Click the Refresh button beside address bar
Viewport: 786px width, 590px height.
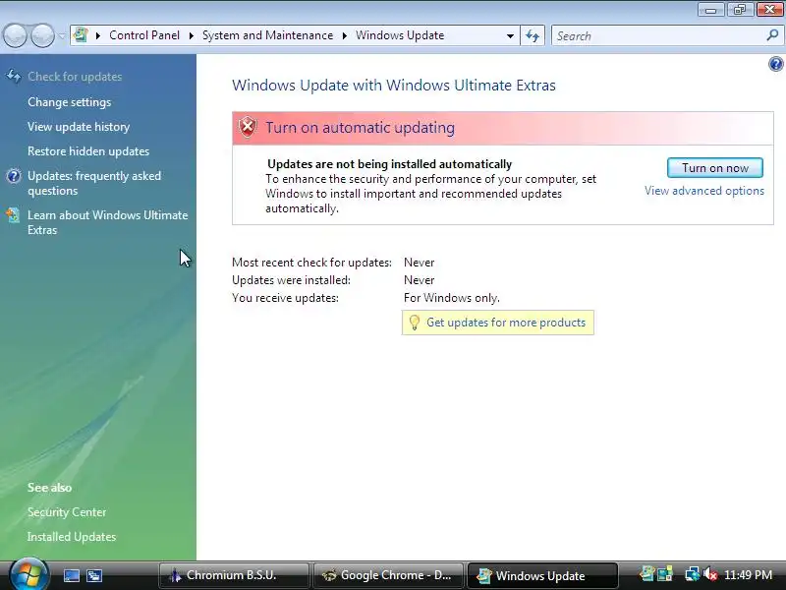click(533, 35)
